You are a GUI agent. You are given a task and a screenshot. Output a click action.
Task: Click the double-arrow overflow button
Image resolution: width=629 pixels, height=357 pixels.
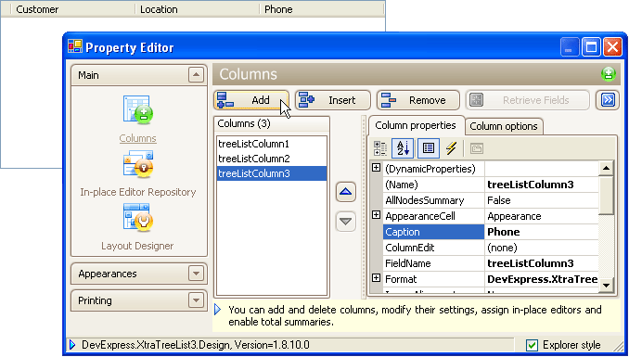coord(608,100)
